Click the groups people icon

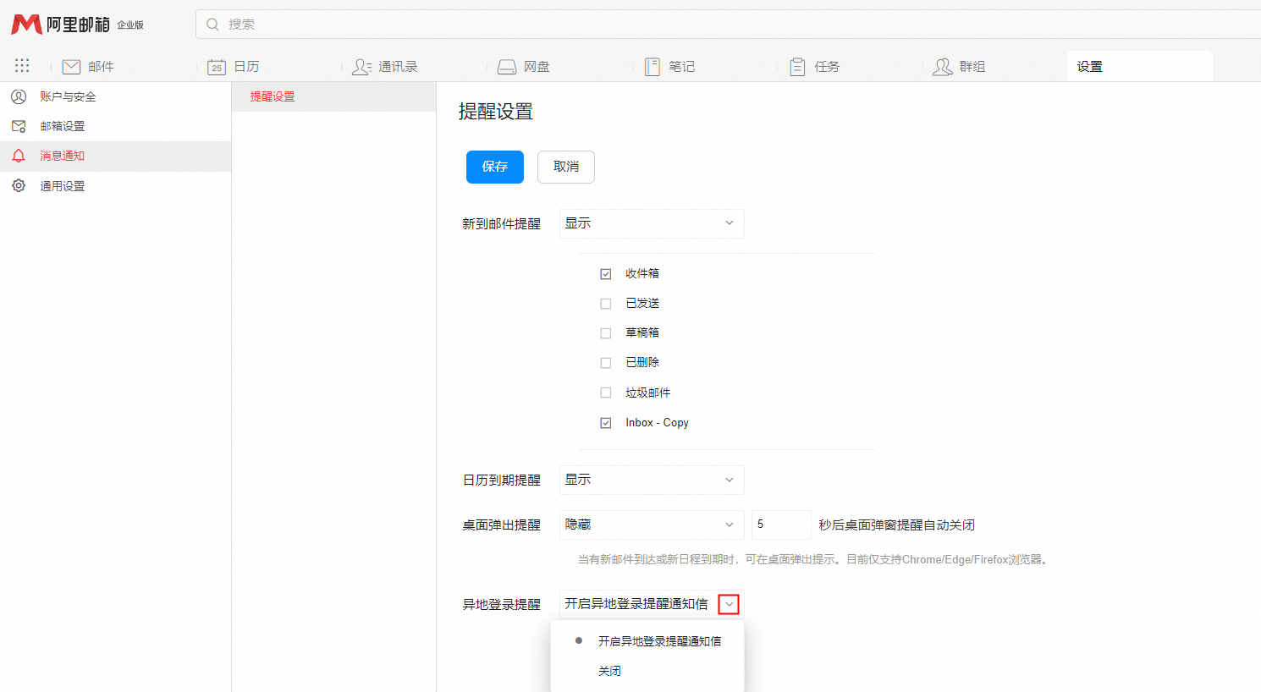[x=943, y=67]
